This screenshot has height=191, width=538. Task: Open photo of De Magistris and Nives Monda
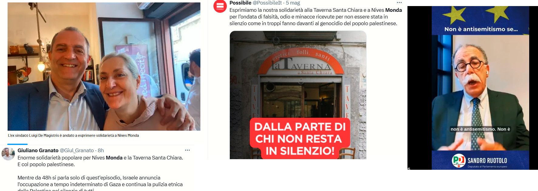click(104, 66)
